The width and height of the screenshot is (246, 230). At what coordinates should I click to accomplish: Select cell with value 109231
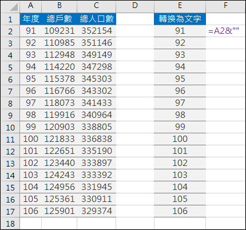click(59, 31)
